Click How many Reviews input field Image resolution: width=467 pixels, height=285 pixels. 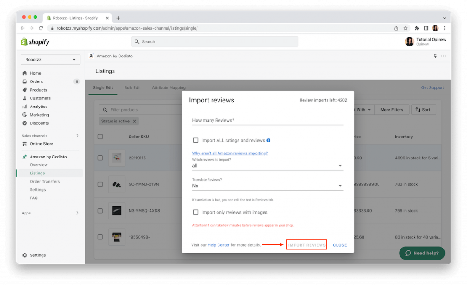click(267, 120)
